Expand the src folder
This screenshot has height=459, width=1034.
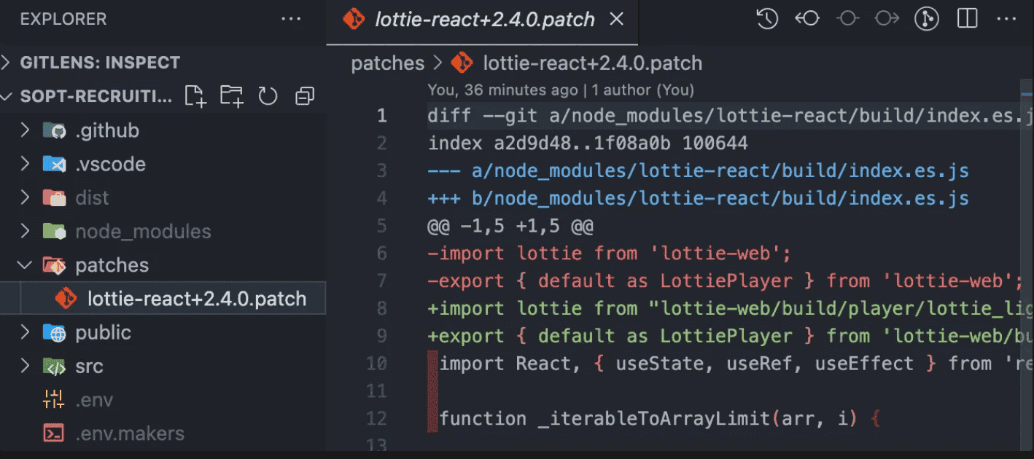(89, 366)
